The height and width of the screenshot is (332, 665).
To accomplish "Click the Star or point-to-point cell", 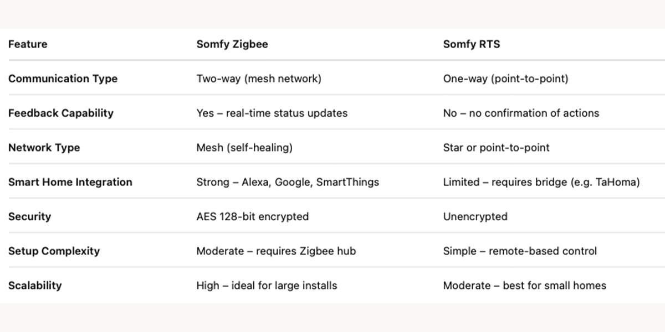I will pyautogui.click(x=497, y=148).
